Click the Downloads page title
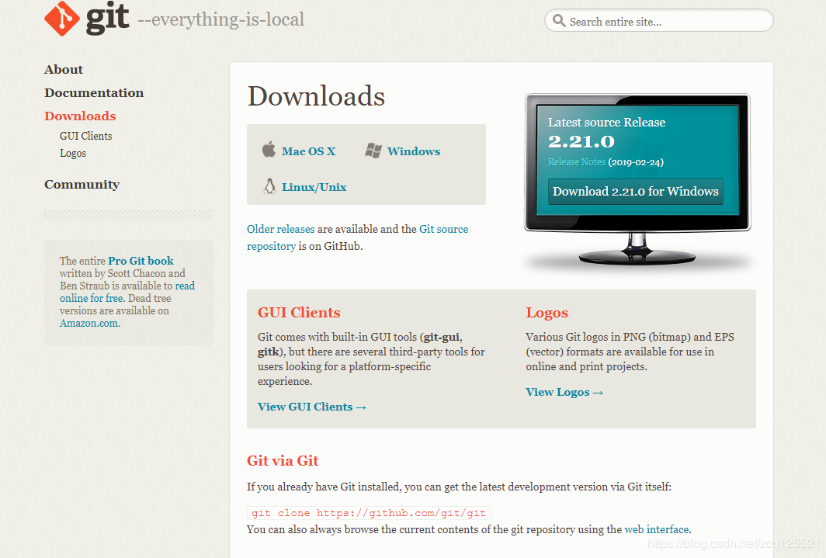This screenshot has width=826, height=558. click(x=316, y=95)
